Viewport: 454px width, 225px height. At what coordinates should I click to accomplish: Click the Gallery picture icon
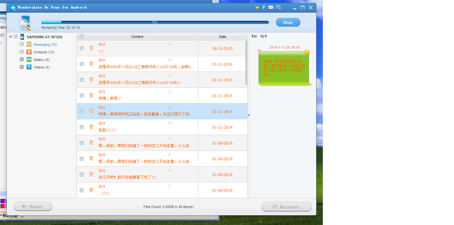click(x=29, y=60)
